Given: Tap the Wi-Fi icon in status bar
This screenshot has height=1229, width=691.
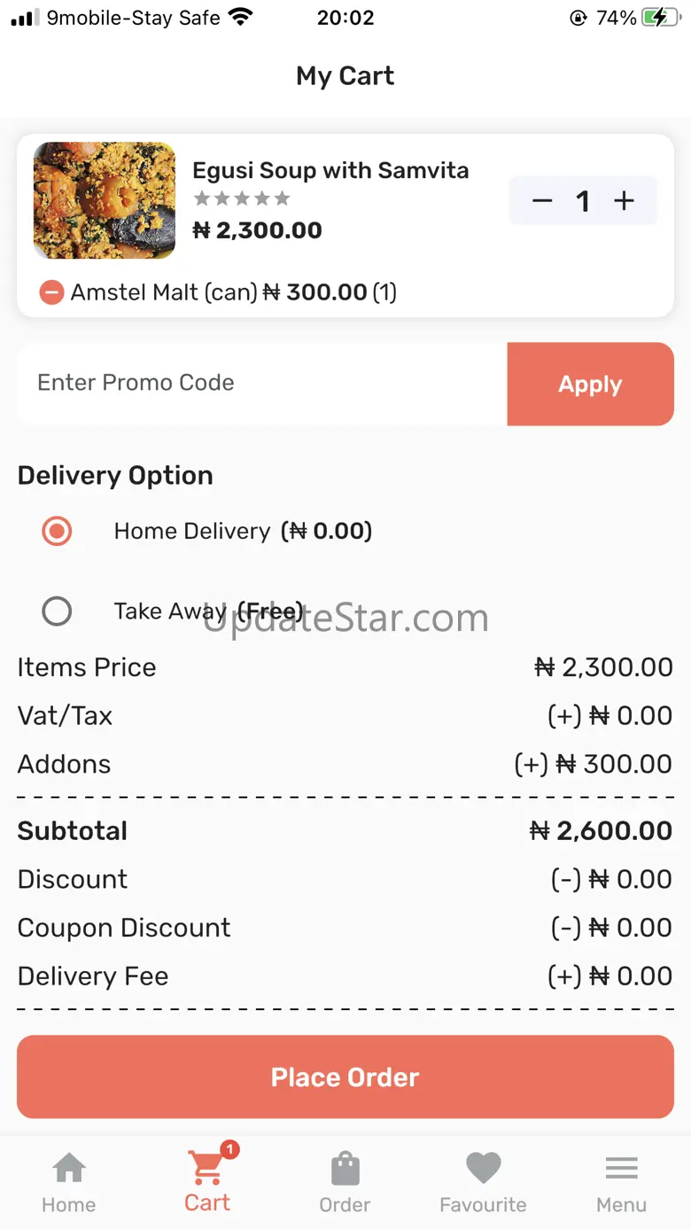Looking at the screenshot, I should 239,17.
